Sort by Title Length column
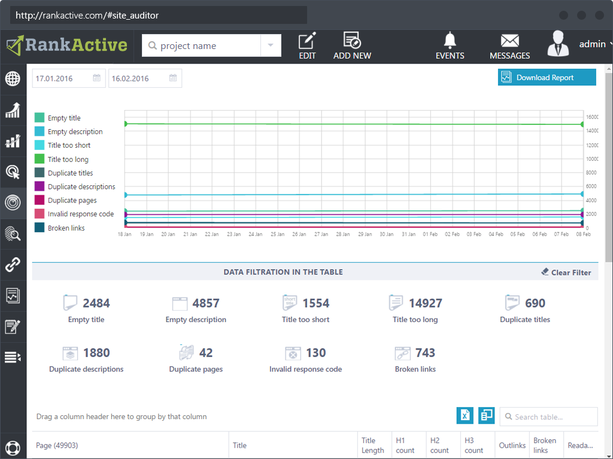Image resolution: width=613 pixels, height=459 pixels. (x=375, y=445)
